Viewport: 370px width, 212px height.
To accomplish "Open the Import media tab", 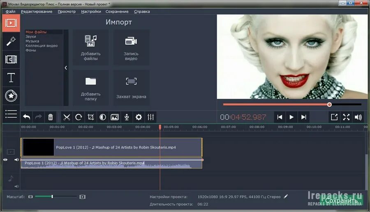I will point(11,23).
